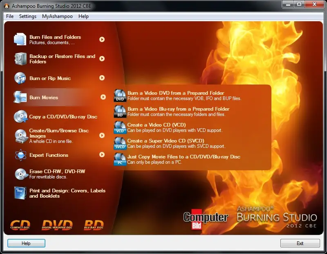Open Print and Design: Covers, Labels and Booklets
The image size is (327, 254).
click(67, 193)
